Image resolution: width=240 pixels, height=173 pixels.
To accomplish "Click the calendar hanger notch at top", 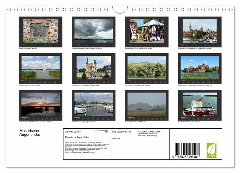I will (120, 9).
